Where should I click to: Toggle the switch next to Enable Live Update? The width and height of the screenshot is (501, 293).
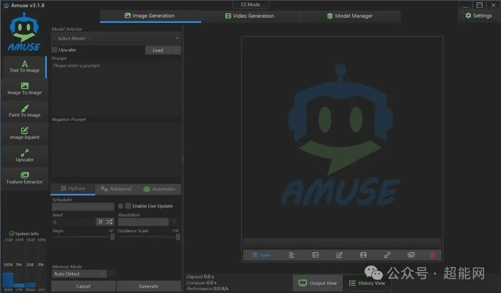[x=122, y=206]
